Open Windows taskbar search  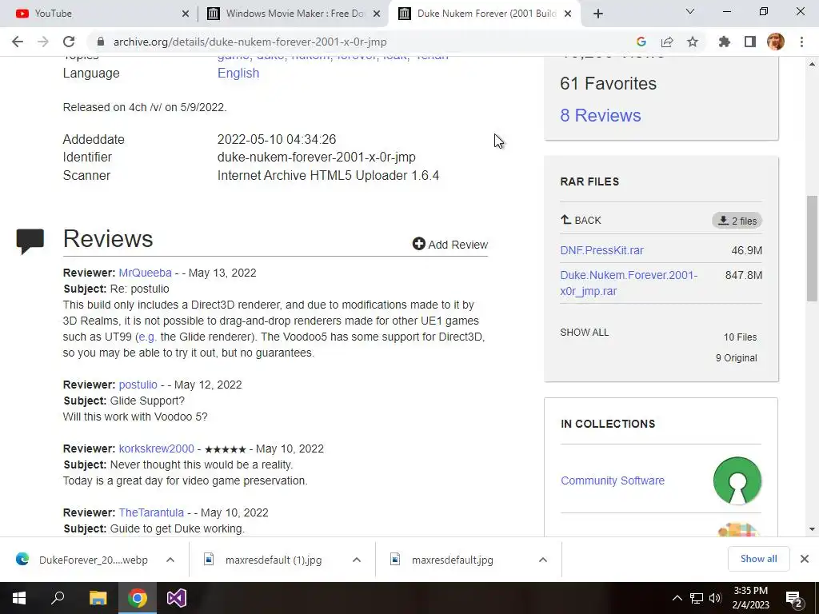click(x=58, y=598)
